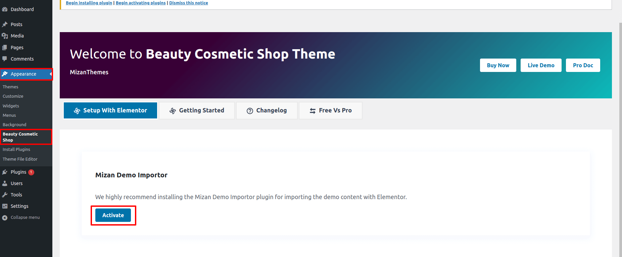This screenshot has height=257, width=622.
Task: Open the Changelog tab
Action: point(267,110)
